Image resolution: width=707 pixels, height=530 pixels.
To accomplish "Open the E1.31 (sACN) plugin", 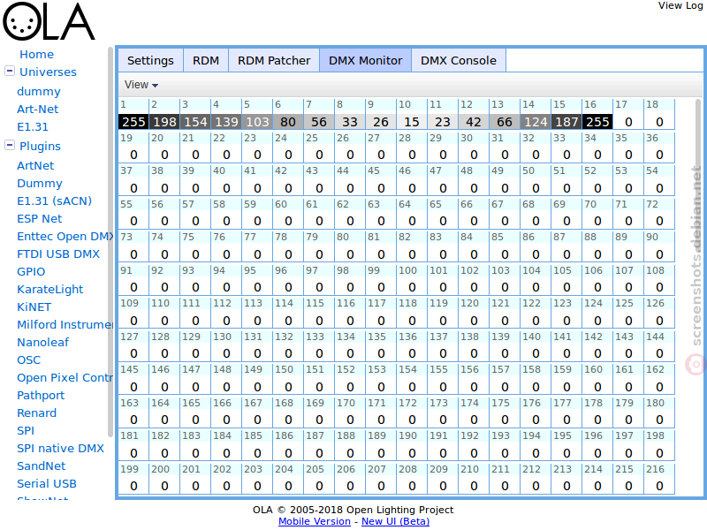I will tap(54, 201).
